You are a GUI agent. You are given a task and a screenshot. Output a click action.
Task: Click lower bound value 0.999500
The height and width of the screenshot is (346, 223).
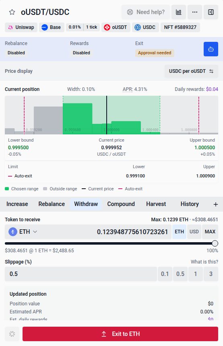(x=19, y=148)
